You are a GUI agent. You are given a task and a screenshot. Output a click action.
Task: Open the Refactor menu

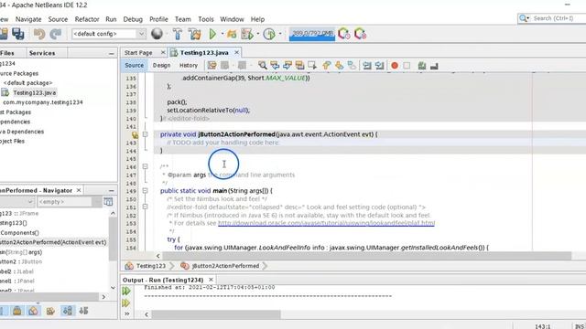87,19
